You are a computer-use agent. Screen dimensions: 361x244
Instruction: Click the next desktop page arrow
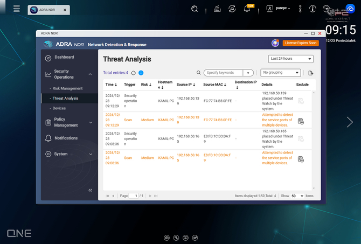coord(350,122)
